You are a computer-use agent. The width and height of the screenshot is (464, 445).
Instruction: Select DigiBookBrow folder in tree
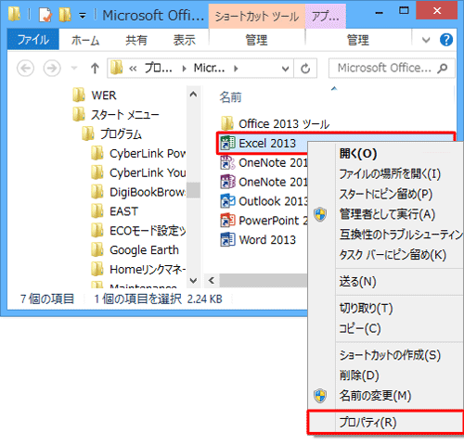pos(148,192)
